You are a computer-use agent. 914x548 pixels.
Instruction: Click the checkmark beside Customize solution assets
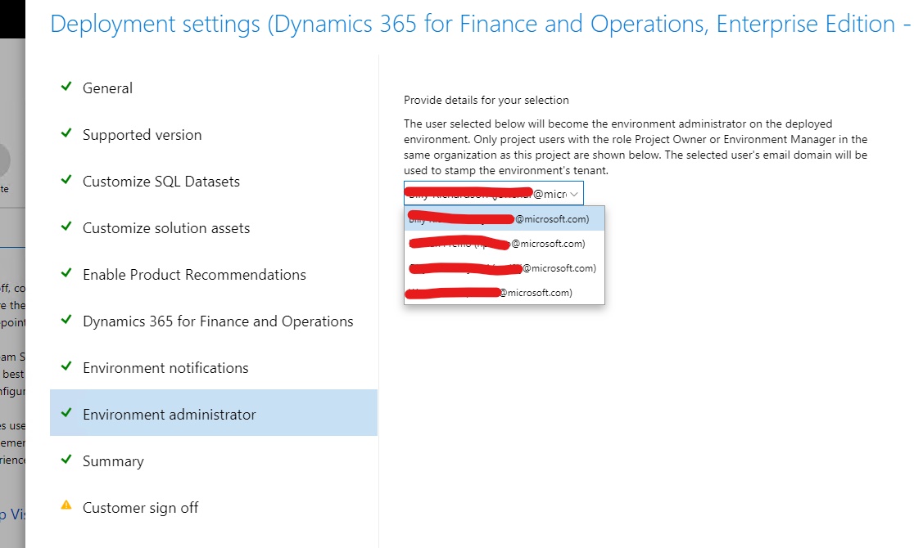coord(66,227)
